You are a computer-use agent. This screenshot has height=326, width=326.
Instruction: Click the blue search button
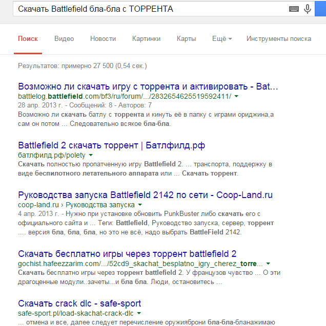click(320, 9)
